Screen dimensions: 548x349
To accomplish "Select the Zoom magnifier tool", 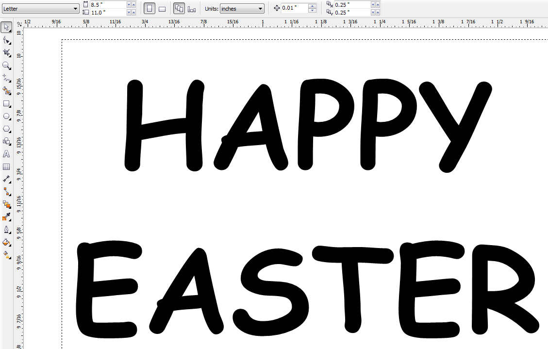I will (6, 66).
